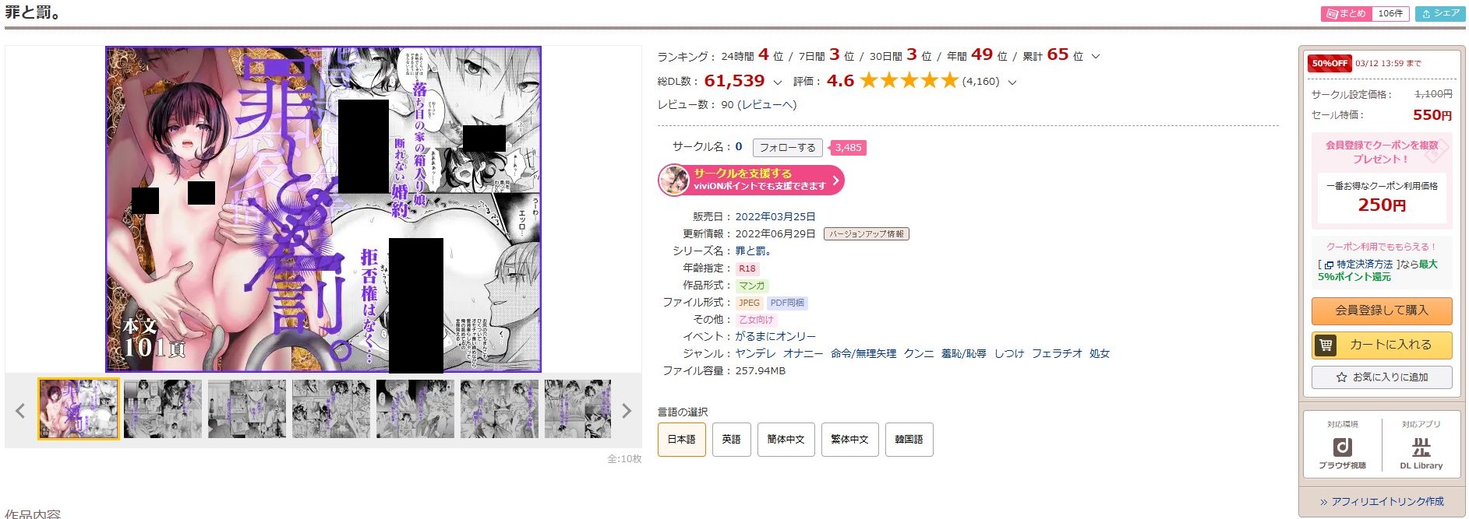
Task: Click the フォローする follow button
Action: (787, 148)
